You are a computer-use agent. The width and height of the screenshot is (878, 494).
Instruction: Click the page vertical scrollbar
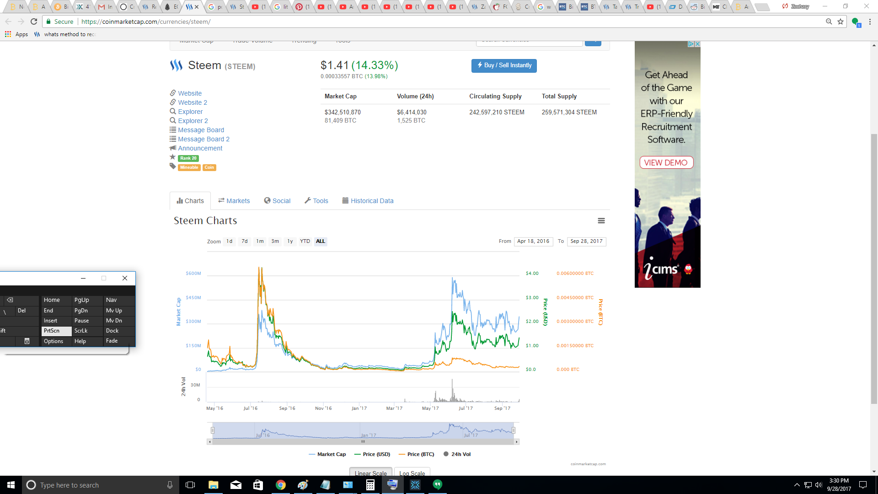tap(874, 269)
